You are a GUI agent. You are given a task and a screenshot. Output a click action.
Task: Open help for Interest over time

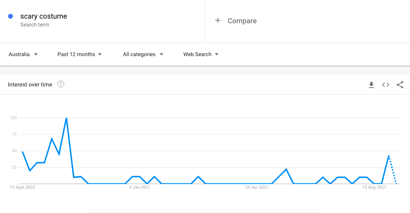(61, 84)
